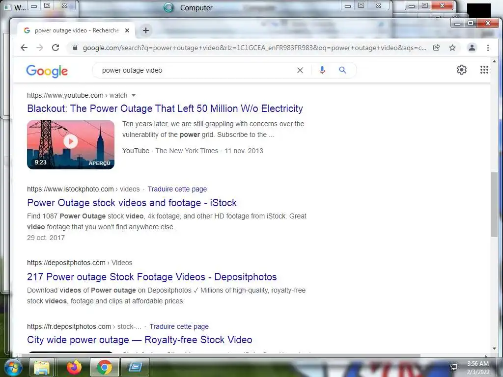Screen dimensions: 503x377
Task: Close the power outage video tab
Action: (x=127, y=30)
